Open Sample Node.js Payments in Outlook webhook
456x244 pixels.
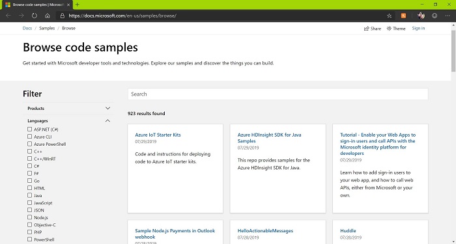click(x=175, y=234)
